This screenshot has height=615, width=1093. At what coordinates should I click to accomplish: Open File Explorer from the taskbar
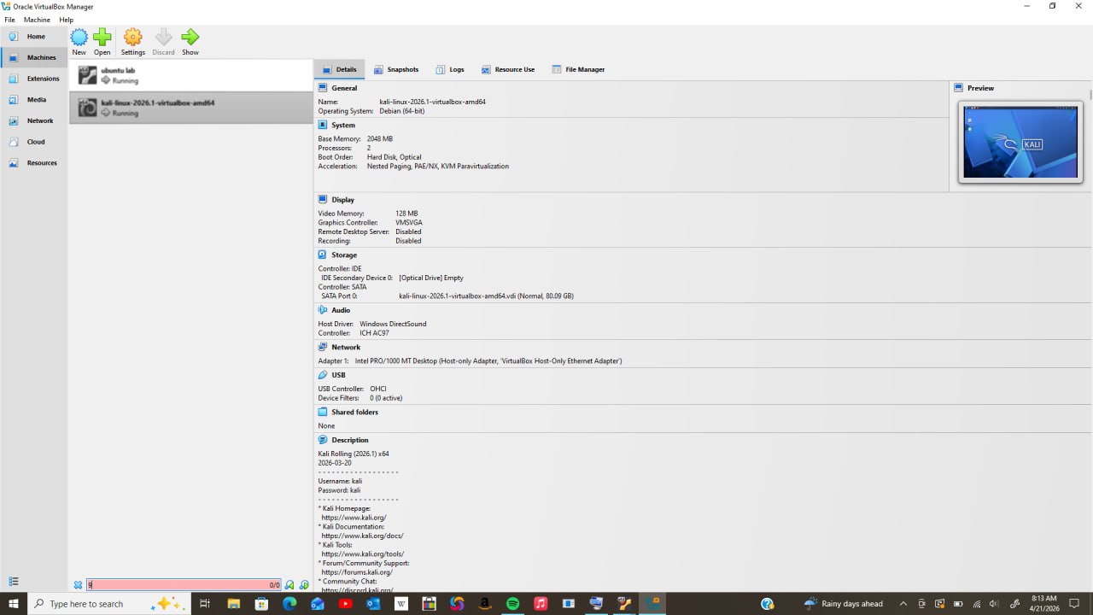coord(233,603)
